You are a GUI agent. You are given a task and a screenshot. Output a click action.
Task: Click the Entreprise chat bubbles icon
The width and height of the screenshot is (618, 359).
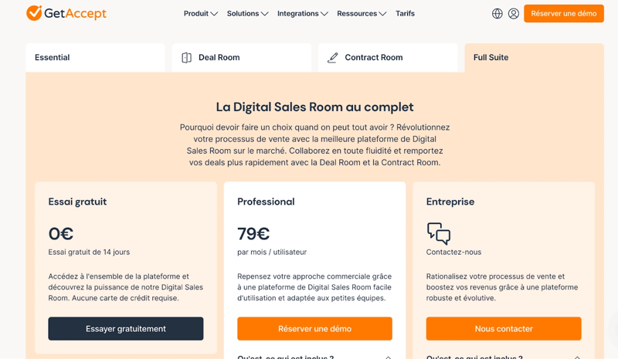pos(439,234)
